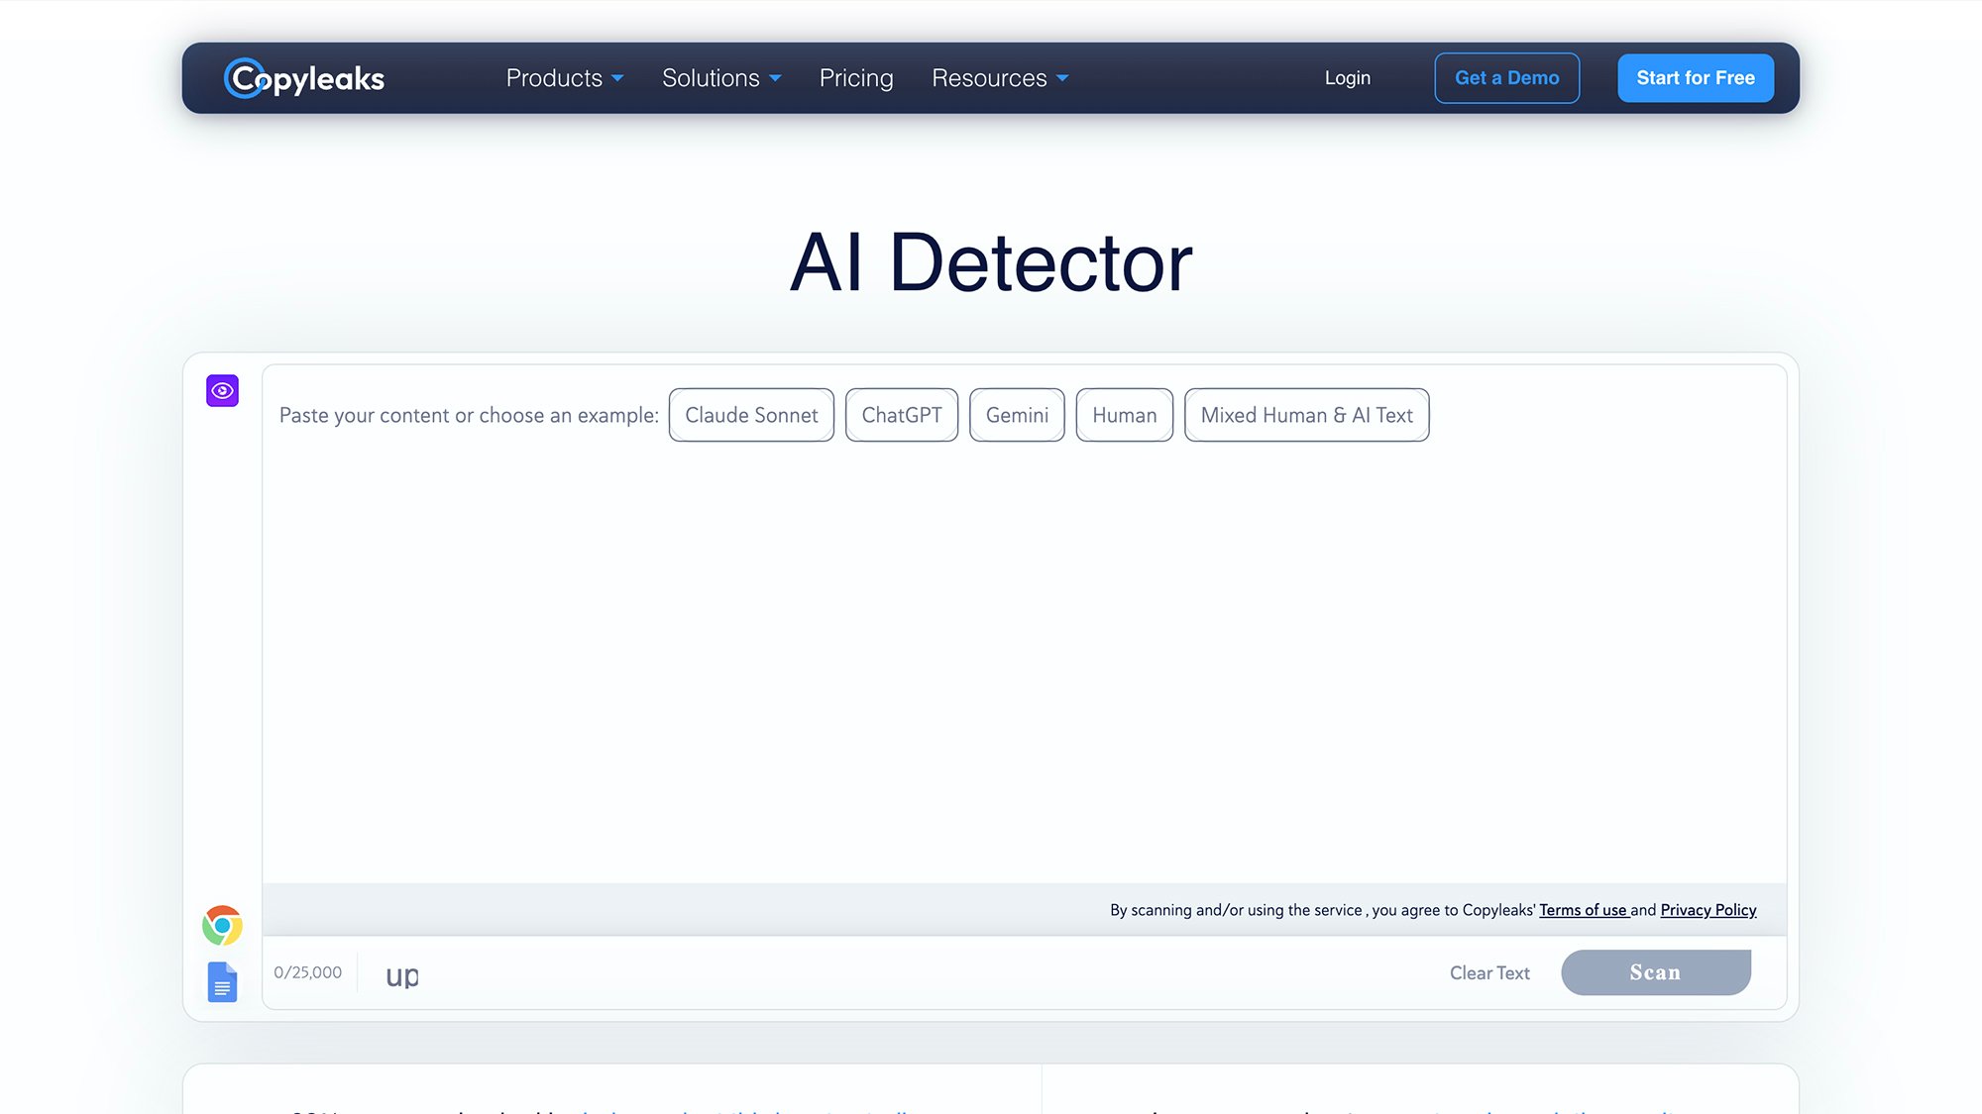Click Clear Text
The height and width of the screenshot is (1114, 1982).
coord(1489,973)
